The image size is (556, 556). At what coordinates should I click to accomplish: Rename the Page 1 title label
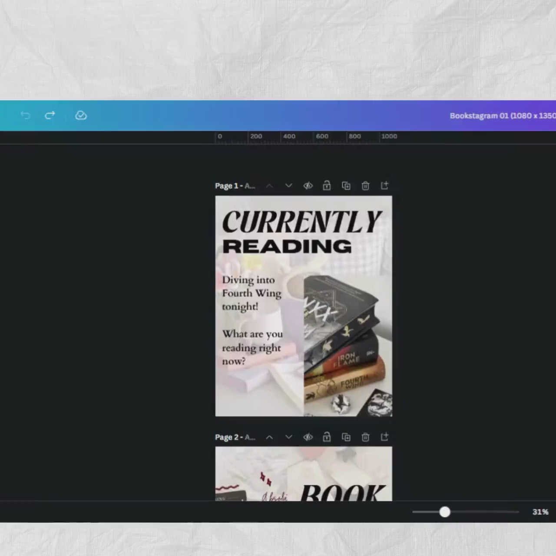235,186
